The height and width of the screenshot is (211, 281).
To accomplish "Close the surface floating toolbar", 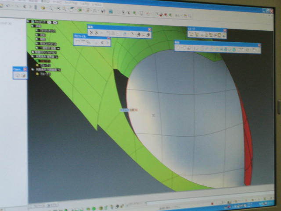I will pos(259,45).
